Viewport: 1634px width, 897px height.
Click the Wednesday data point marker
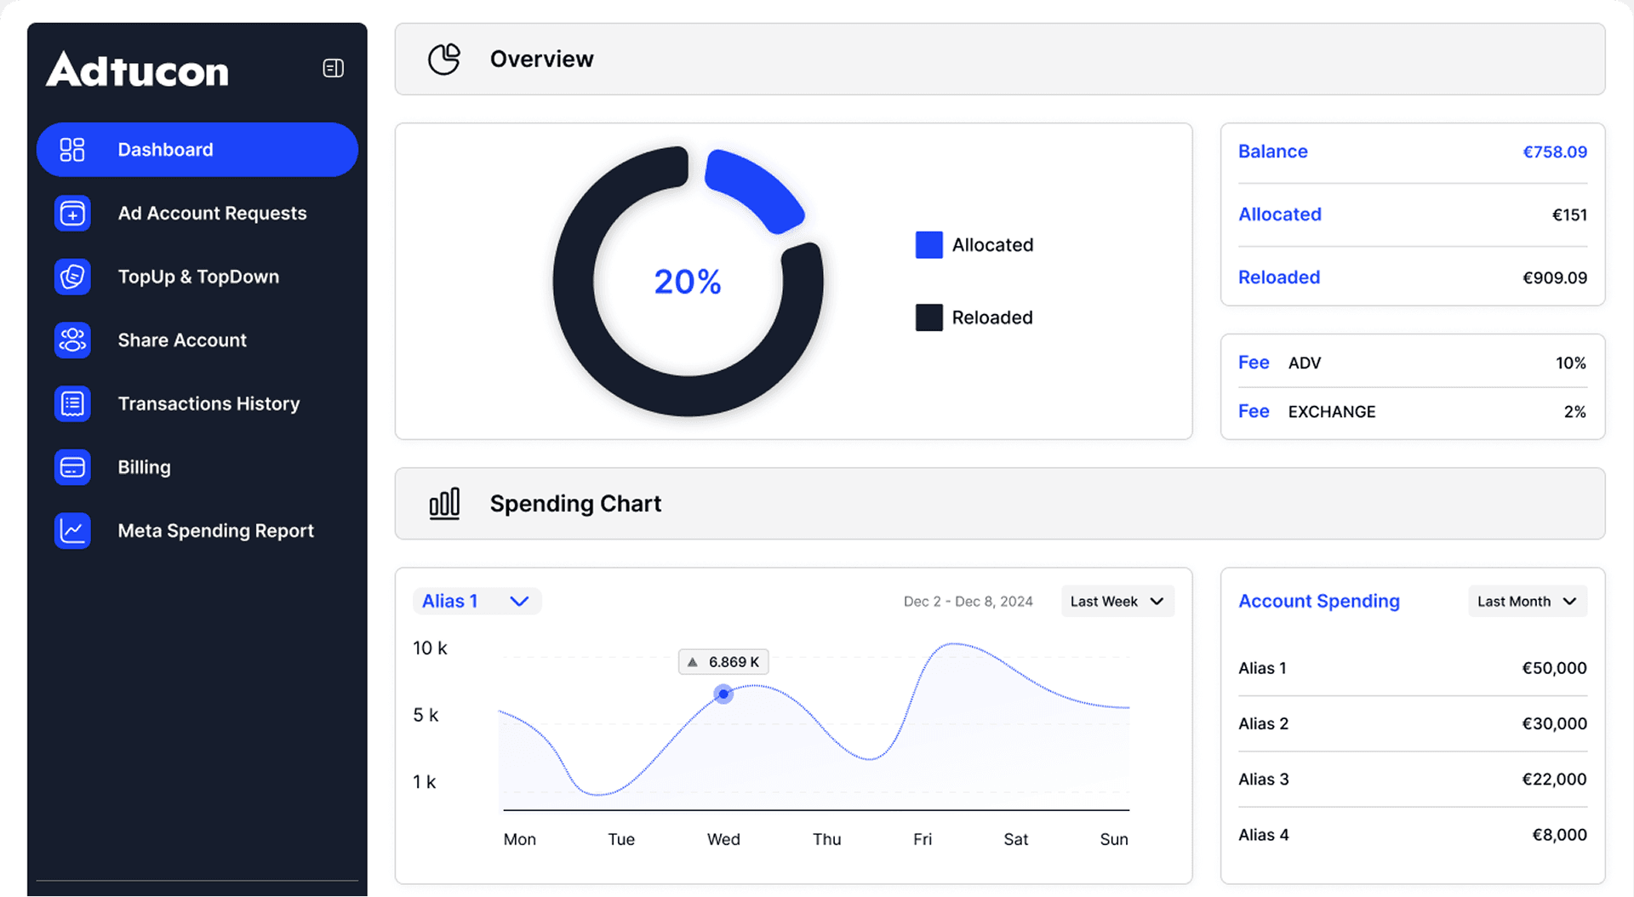[723, 694]
